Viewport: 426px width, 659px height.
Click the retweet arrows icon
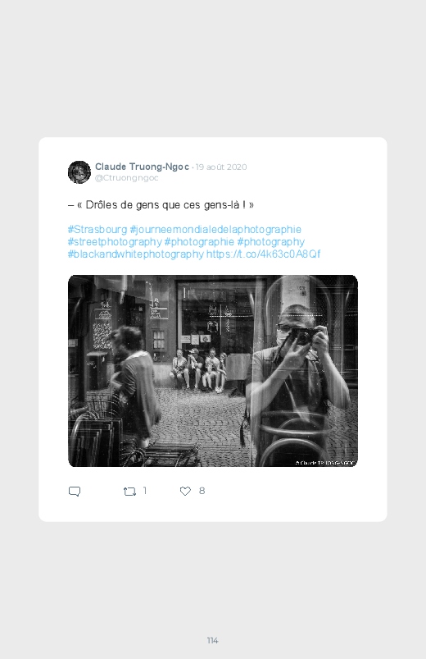coord(129,492)
